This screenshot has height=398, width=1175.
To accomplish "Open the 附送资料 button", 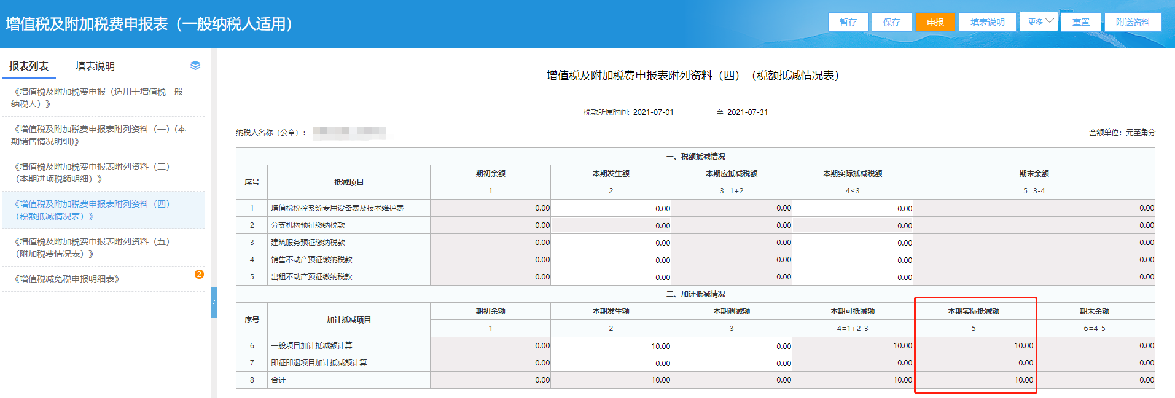I will (x=1133, y=22).
